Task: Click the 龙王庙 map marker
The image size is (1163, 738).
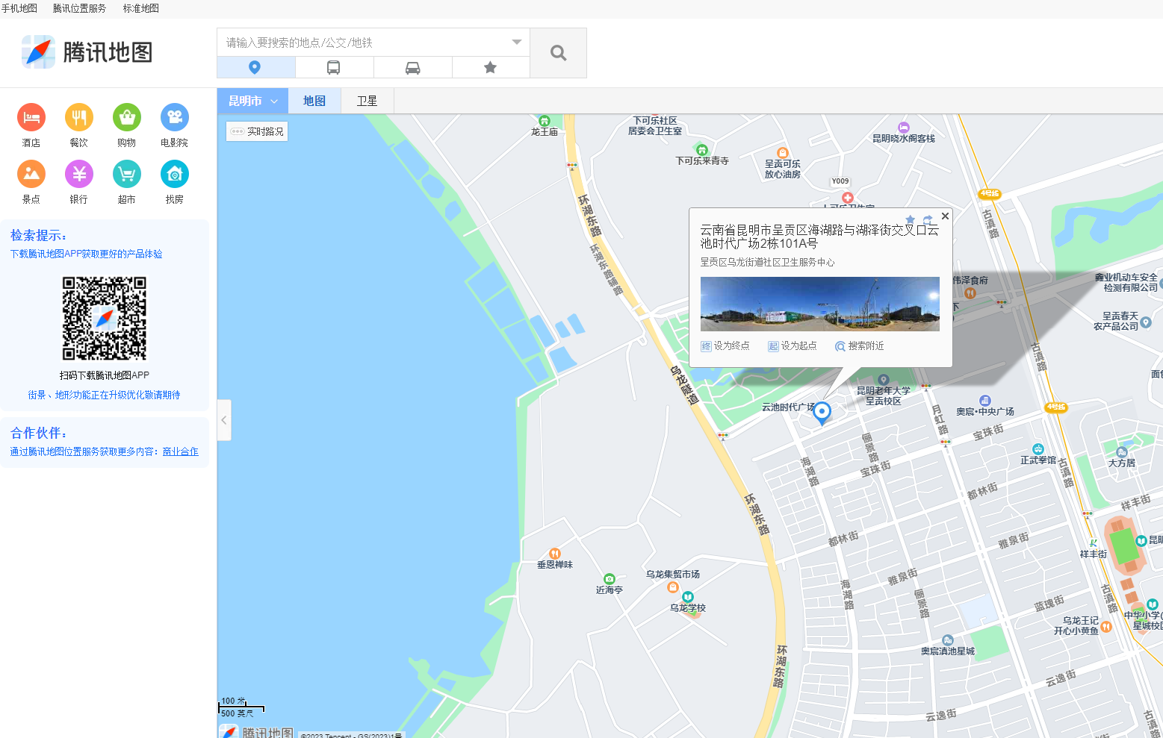Action: (545, 121)
